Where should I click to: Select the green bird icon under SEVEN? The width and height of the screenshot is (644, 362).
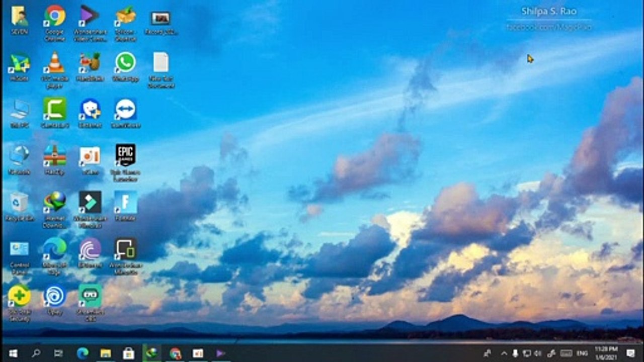click(20, 66)
